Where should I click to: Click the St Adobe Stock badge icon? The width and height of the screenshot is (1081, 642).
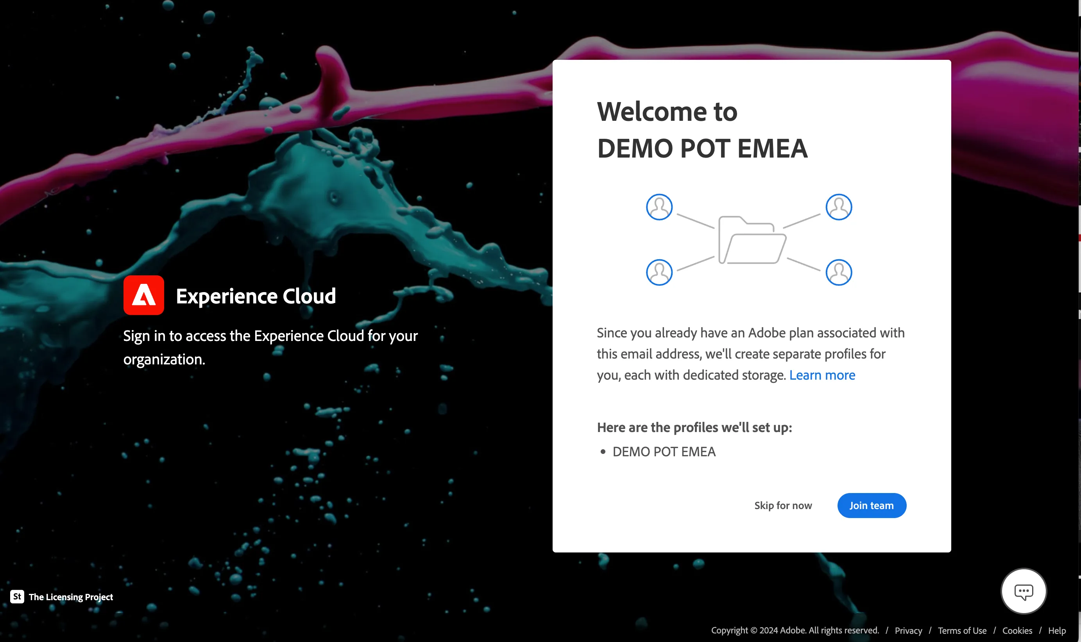17,597
